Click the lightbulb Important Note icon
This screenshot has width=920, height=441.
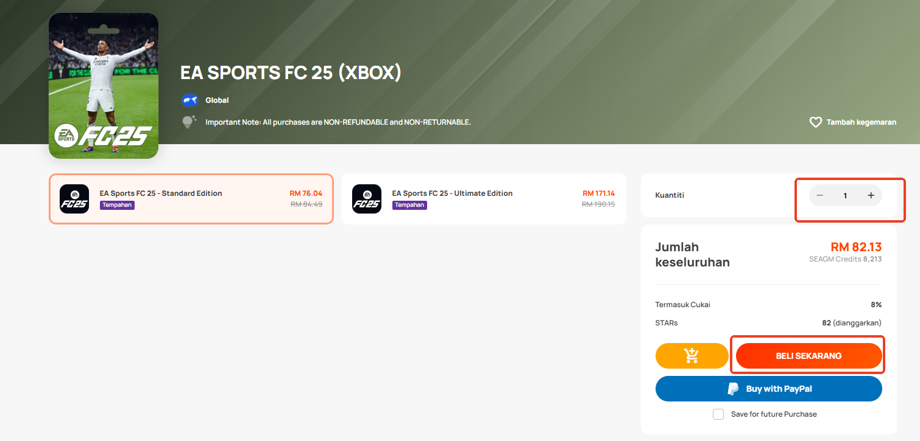tap(189, 122)
